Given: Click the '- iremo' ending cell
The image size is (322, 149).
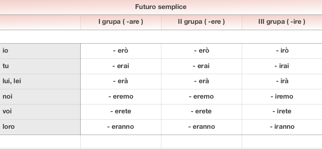Looking at the screenshot, I should click(x=282, y=96).
